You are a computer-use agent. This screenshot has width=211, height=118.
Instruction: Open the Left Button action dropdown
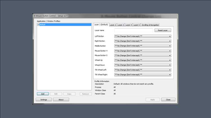pyautogui.click(x=143, y=36)
